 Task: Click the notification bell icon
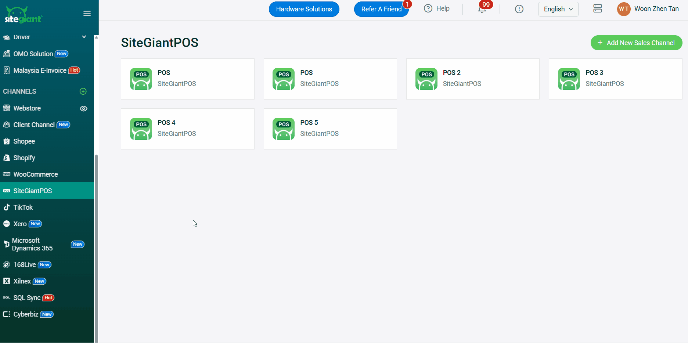tap(482, 10)
